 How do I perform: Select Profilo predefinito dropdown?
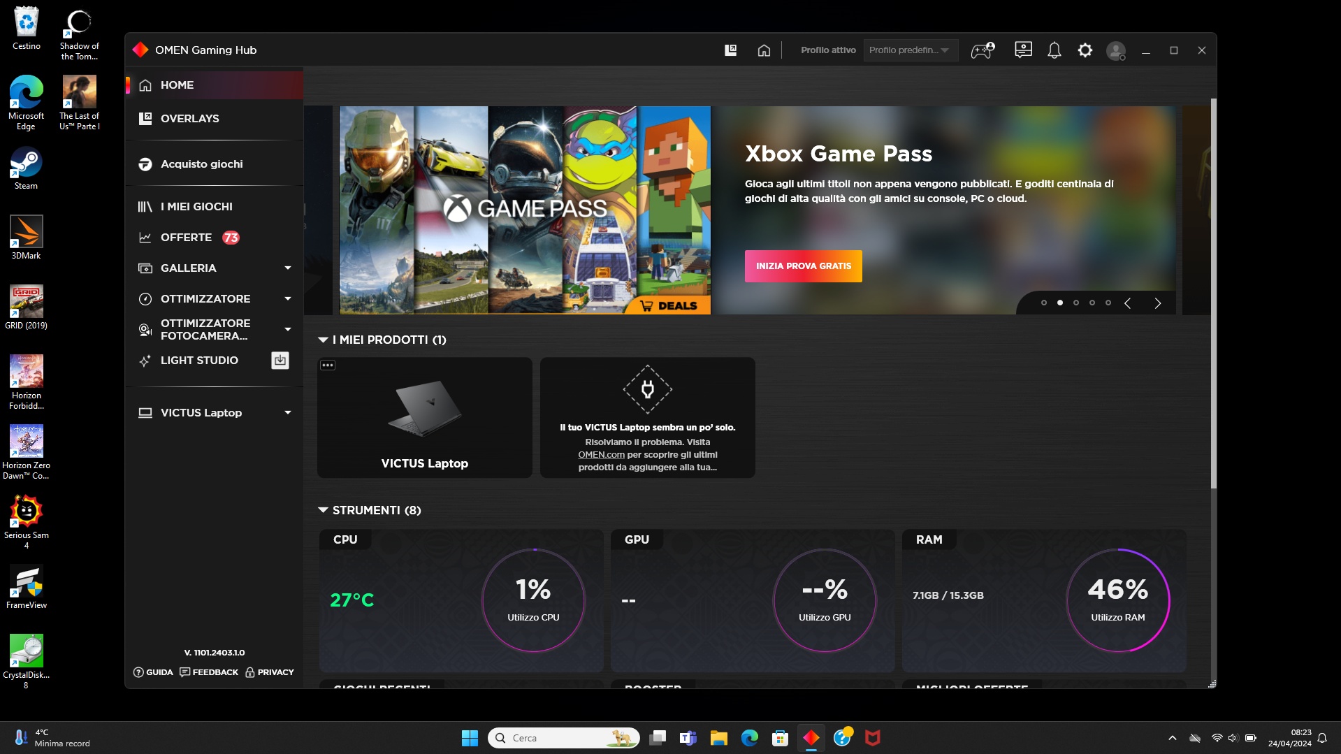[x=910, y=50]
